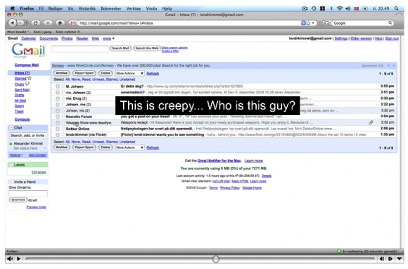Click the Sign out link
Viewport: 408px width, 269px height.
(392, 39)
